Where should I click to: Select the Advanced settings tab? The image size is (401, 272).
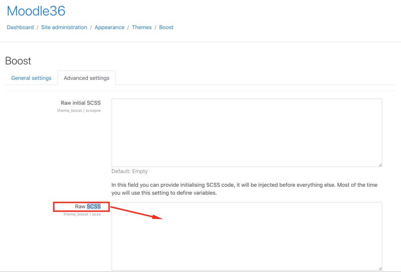87,78
